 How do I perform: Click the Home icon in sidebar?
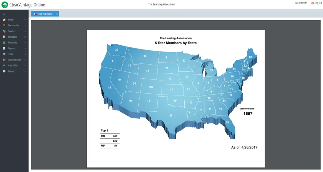click(x=4, y=20)
